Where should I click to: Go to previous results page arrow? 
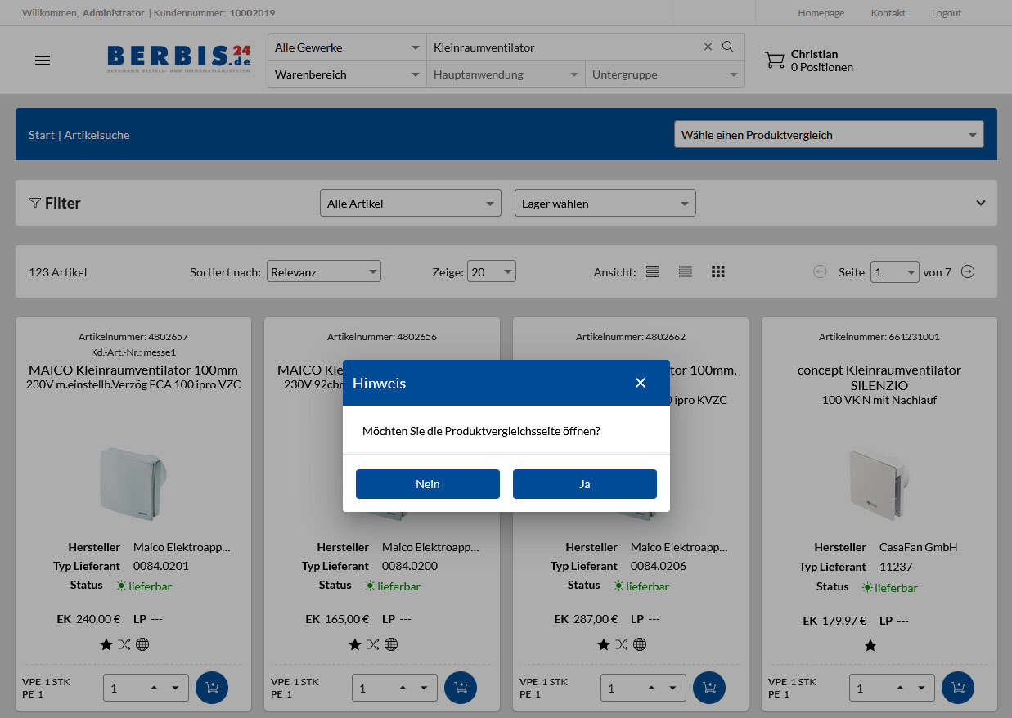pos(820,271)
